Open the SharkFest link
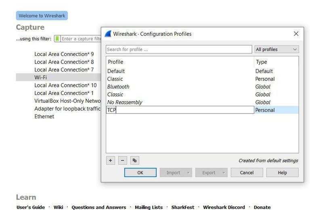310x210 pixels. coord(183,207)
